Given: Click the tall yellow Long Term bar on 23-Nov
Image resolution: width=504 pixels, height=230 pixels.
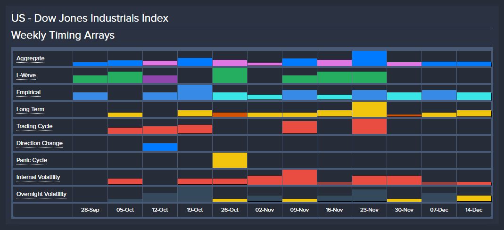Looking at the screenshot, I should 369,109.
